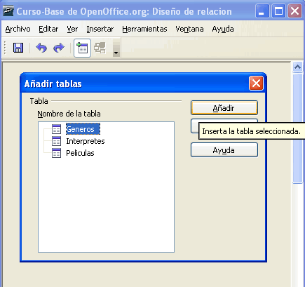
Task: Click the Añadir button
Action: pyautogui.click(x=224, y=108)
